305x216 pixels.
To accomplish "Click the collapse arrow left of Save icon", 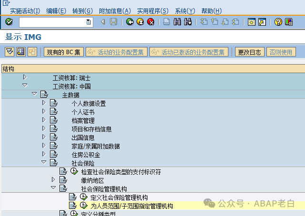I will tap(103, 22).
